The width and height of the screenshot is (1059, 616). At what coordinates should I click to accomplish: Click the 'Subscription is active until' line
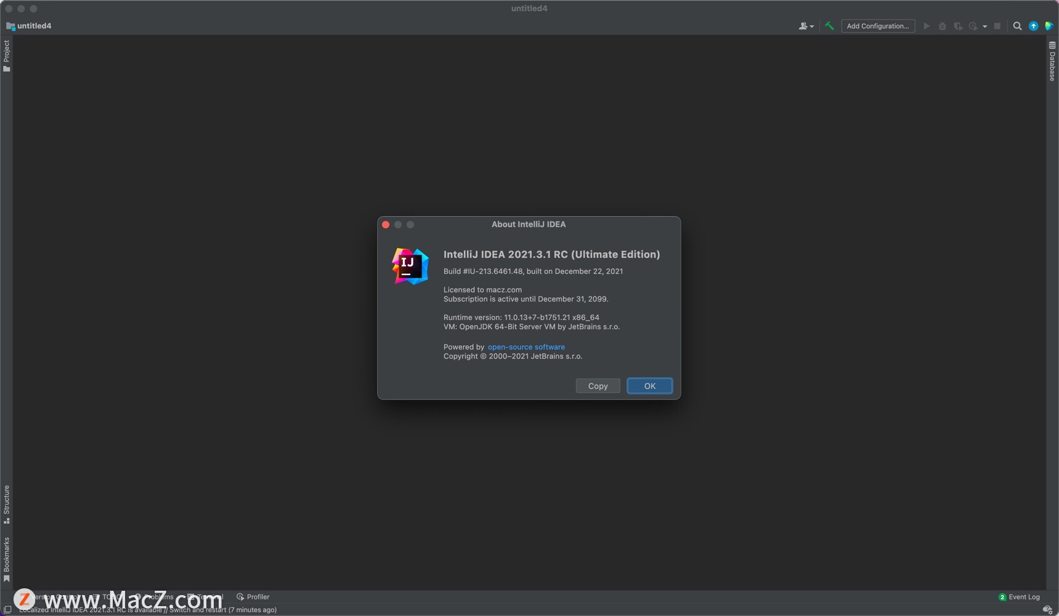[525, 299]
